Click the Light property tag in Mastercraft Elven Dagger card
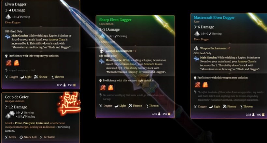The image size is (267, 143). click(x=215, y=107)
